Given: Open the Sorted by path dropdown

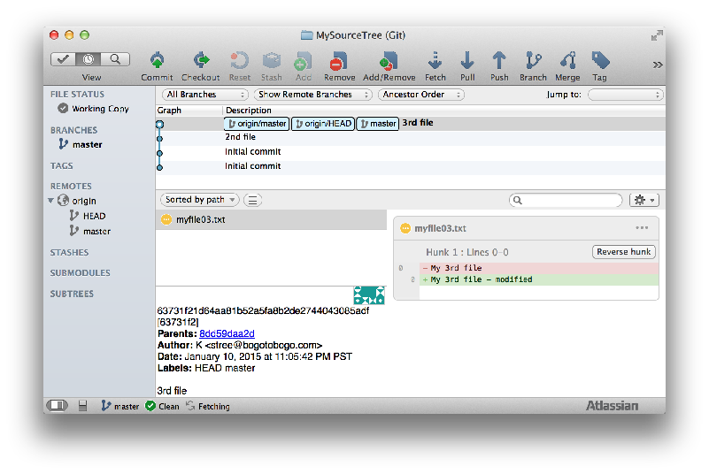Looking at the screenshot, I should point(199,200).
